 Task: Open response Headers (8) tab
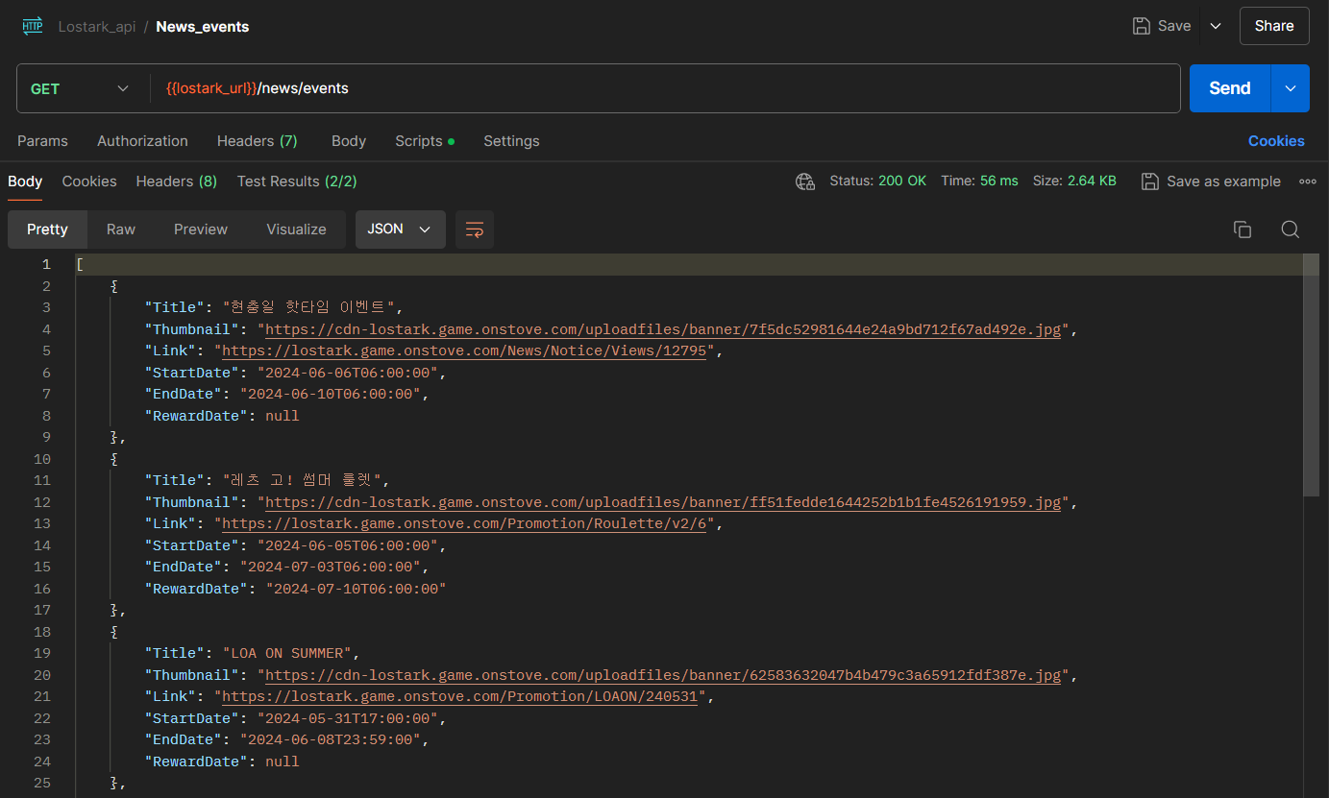click(x=177, y=181)
